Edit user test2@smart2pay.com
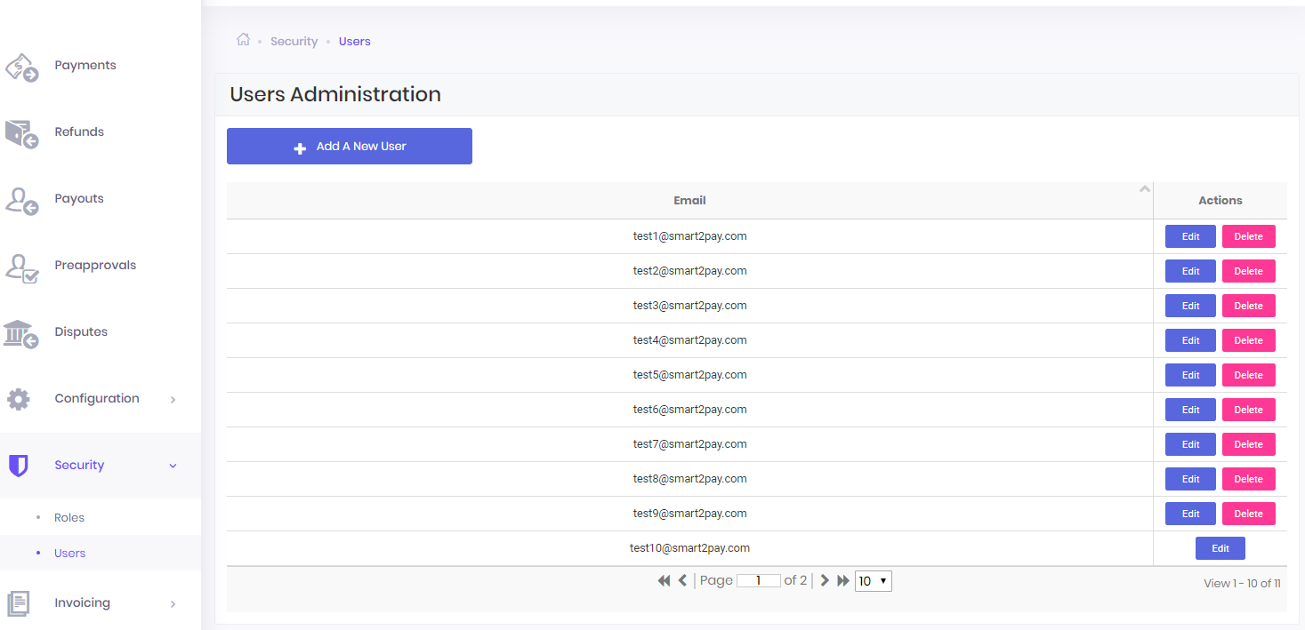 (x=1190, y=271)
